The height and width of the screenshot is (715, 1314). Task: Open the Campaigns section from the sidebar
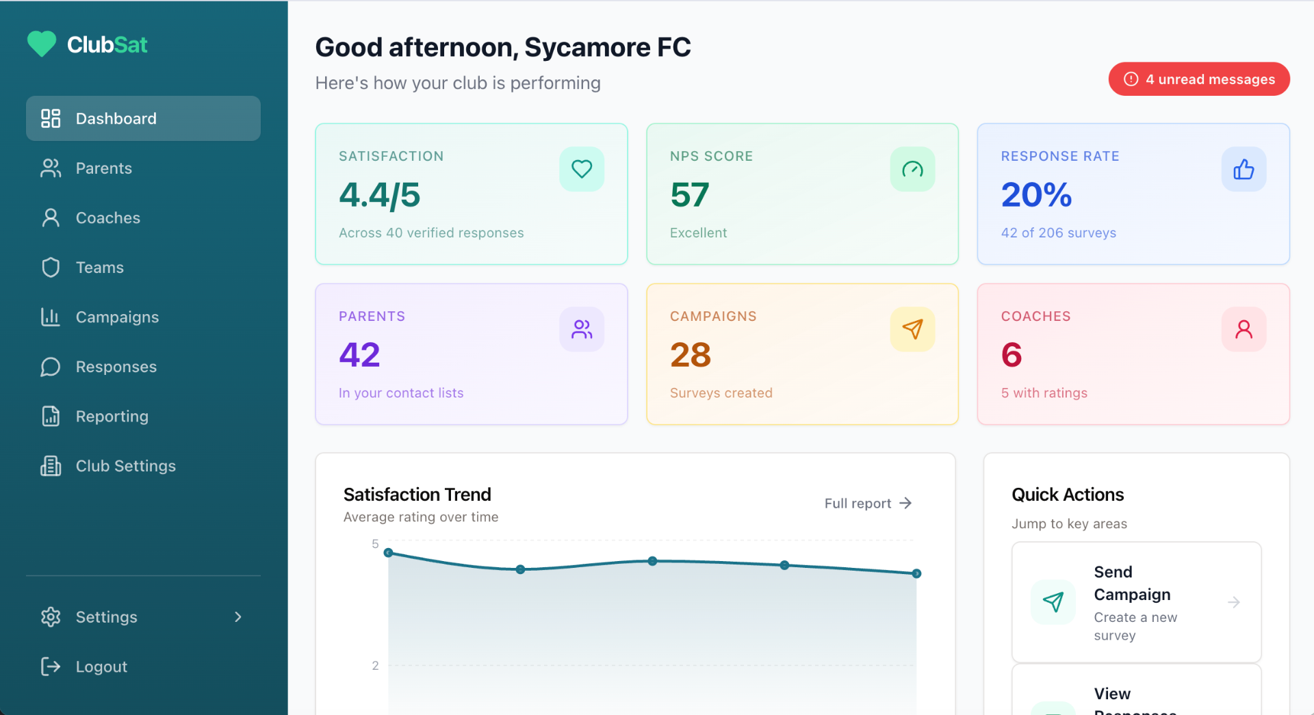pyautogui.click(x=116, y=317)
